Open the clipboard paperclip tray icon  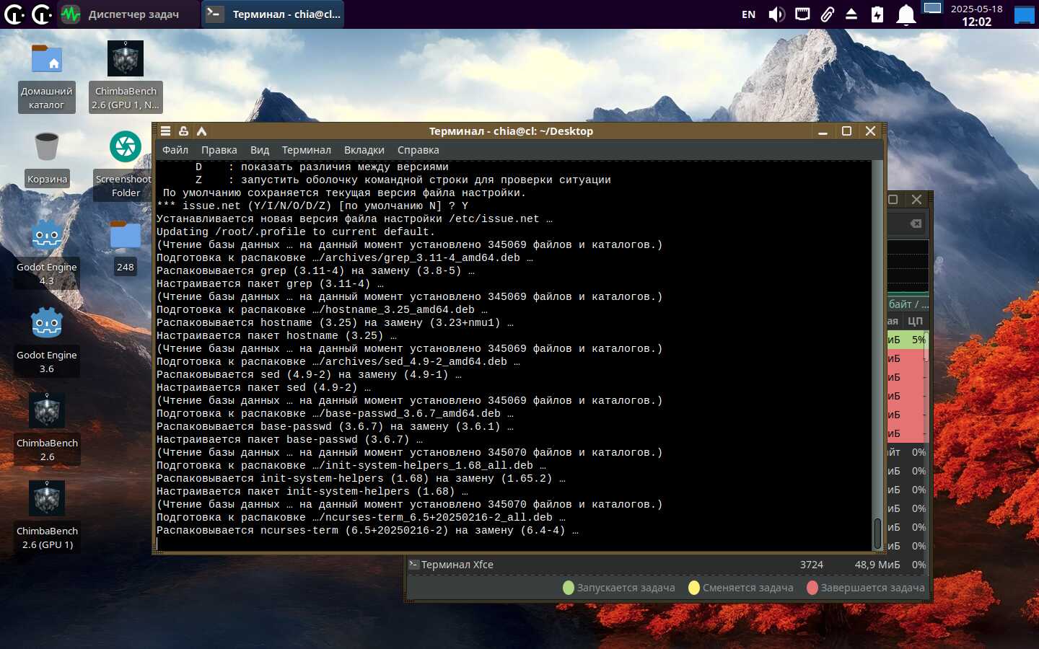pyautogui.click(x=828, y=14)
